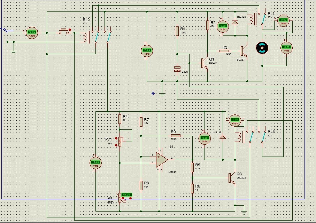Select the ammeter beside the input terminal
The width and height of the screenshot is (316, 223).
coord(32,33)
